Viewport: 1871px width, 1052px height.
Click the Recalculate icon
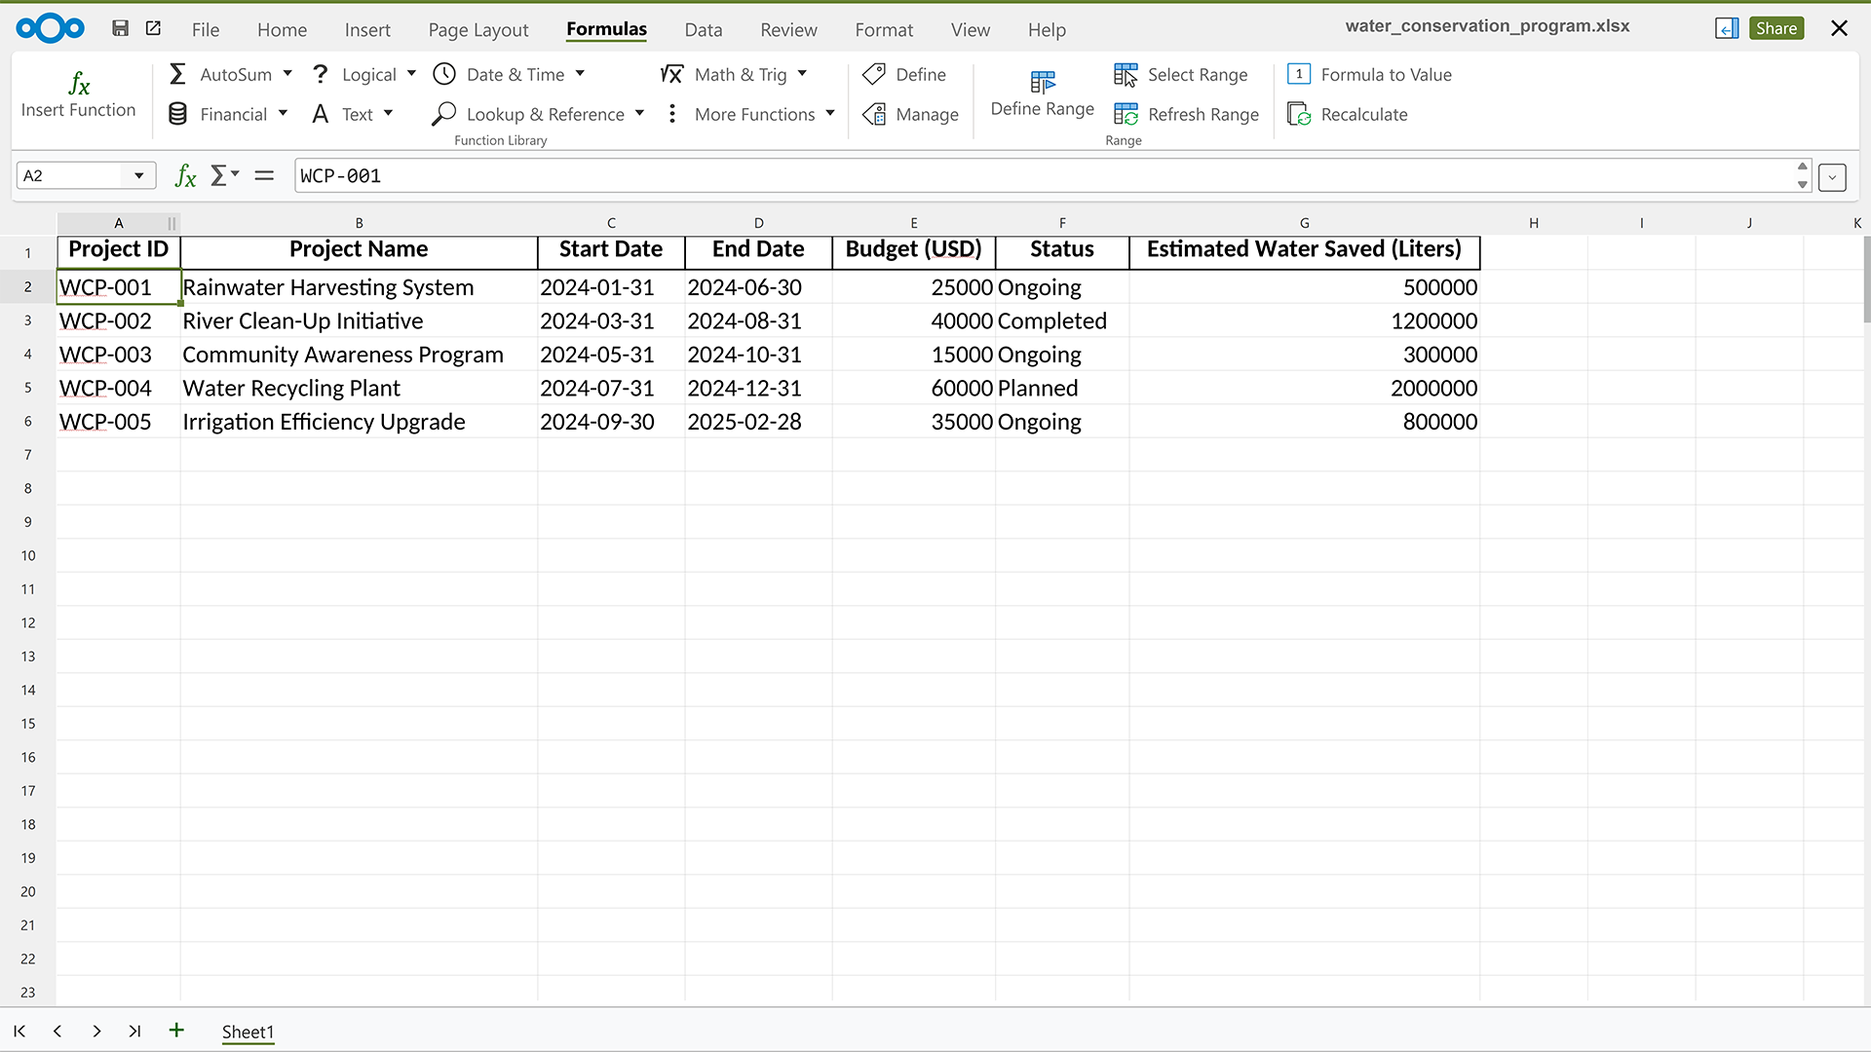(x=1299, y=115)
